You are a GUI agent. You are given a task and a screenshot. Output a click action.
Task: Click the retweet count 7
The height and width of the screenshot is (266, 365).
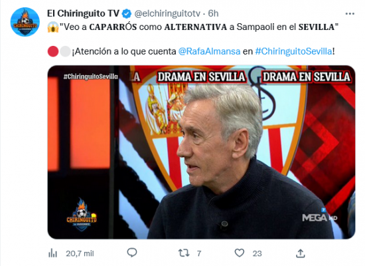(199, 253)
